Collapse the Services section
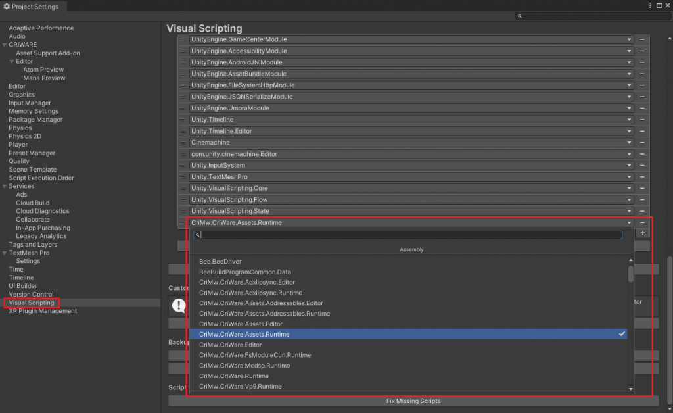 click(5, 186)
